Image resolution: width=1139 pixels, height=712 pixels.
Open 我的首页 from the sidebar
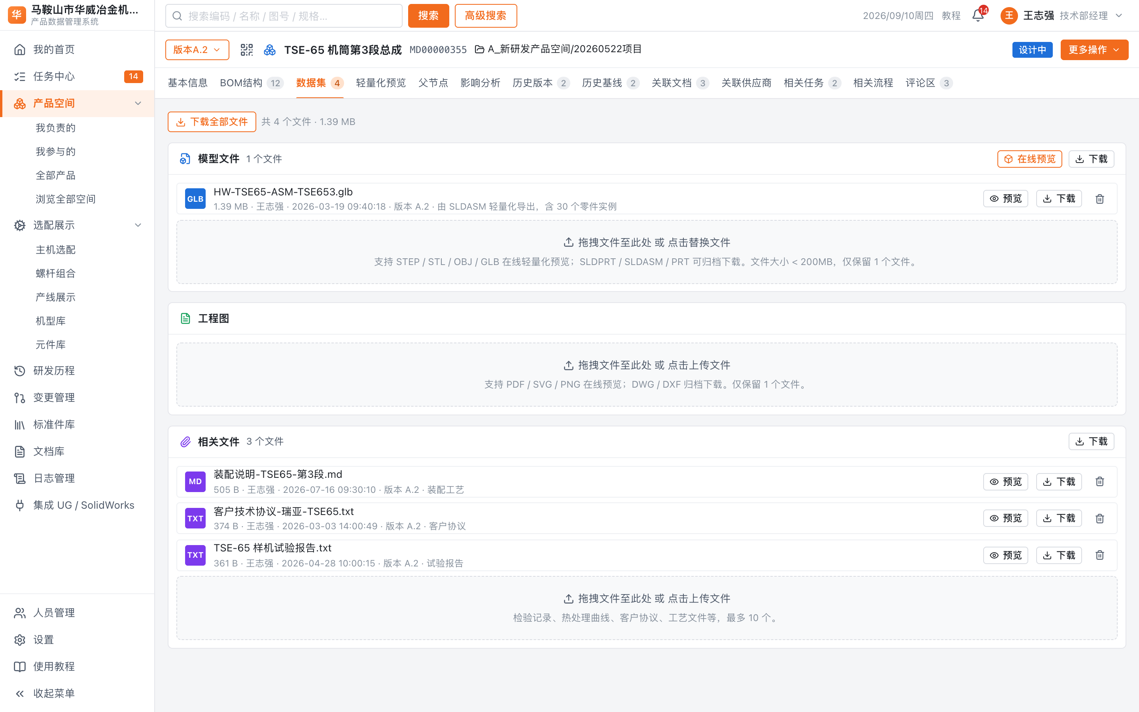click(77, 49)
